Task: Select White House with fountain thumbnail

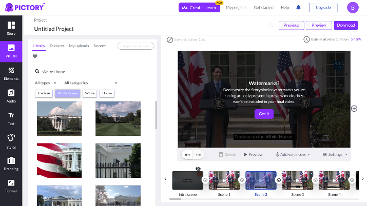Action: tap(60, 118)
